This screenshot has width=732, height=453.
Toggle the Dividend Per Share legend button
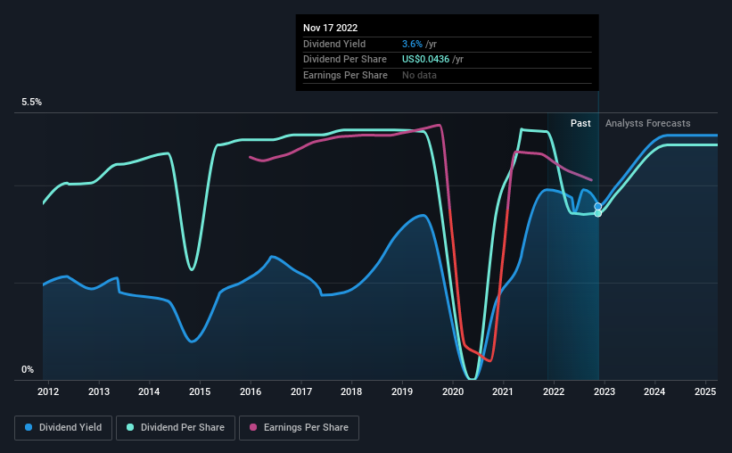pos(176,428)
